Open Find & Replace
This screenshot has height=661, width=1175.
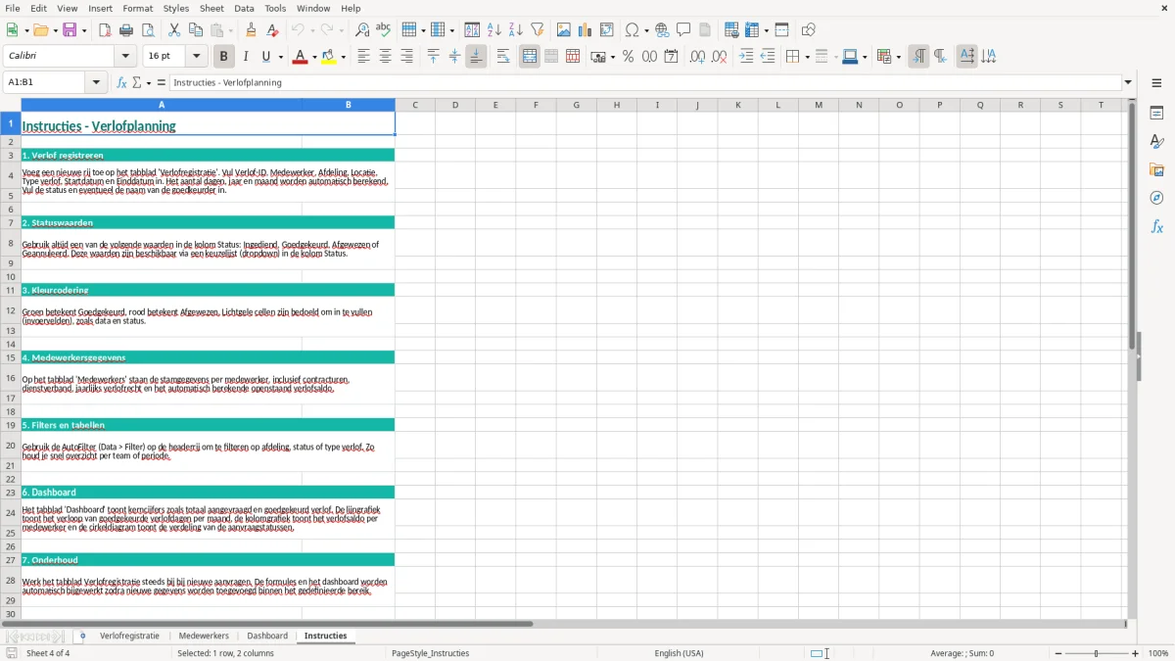click(362, 30)
